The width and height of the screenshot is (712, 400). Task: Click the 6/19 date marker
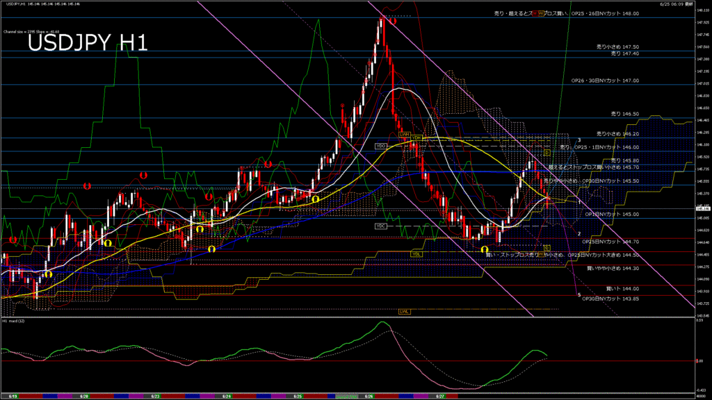coord(13,397)
